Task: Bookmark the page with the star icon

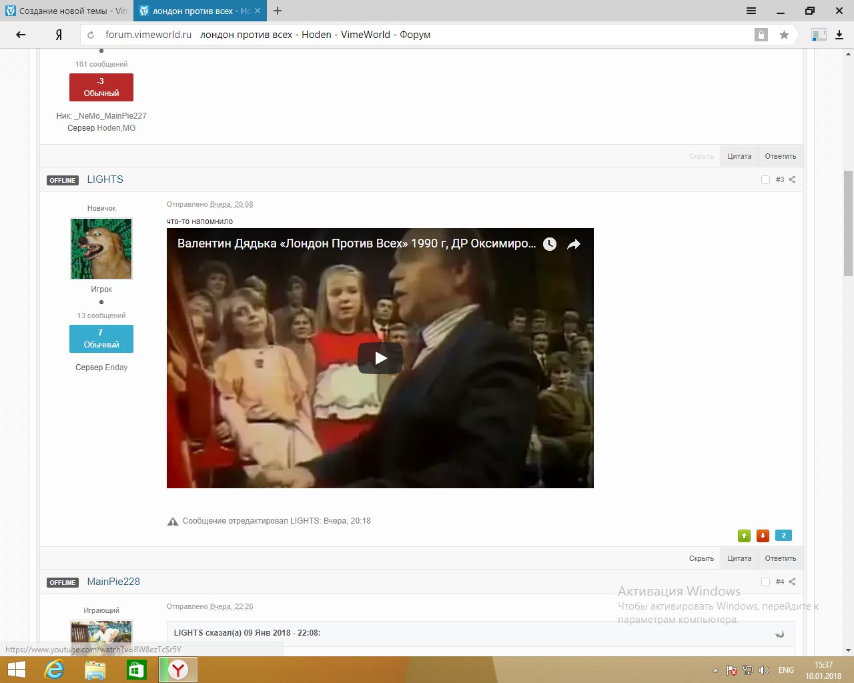Action: point(784,35)
